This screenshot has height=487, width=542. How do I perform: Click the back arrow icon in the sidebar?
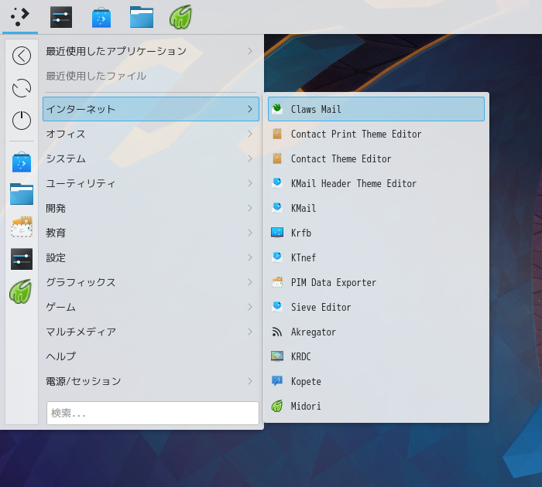(22, 56)
